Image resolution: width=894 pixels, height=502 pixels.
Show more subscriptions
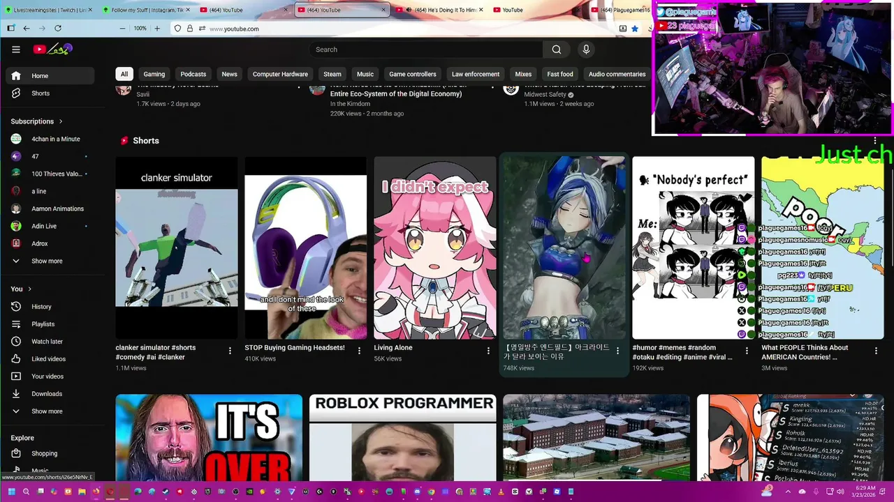[50, 261]
